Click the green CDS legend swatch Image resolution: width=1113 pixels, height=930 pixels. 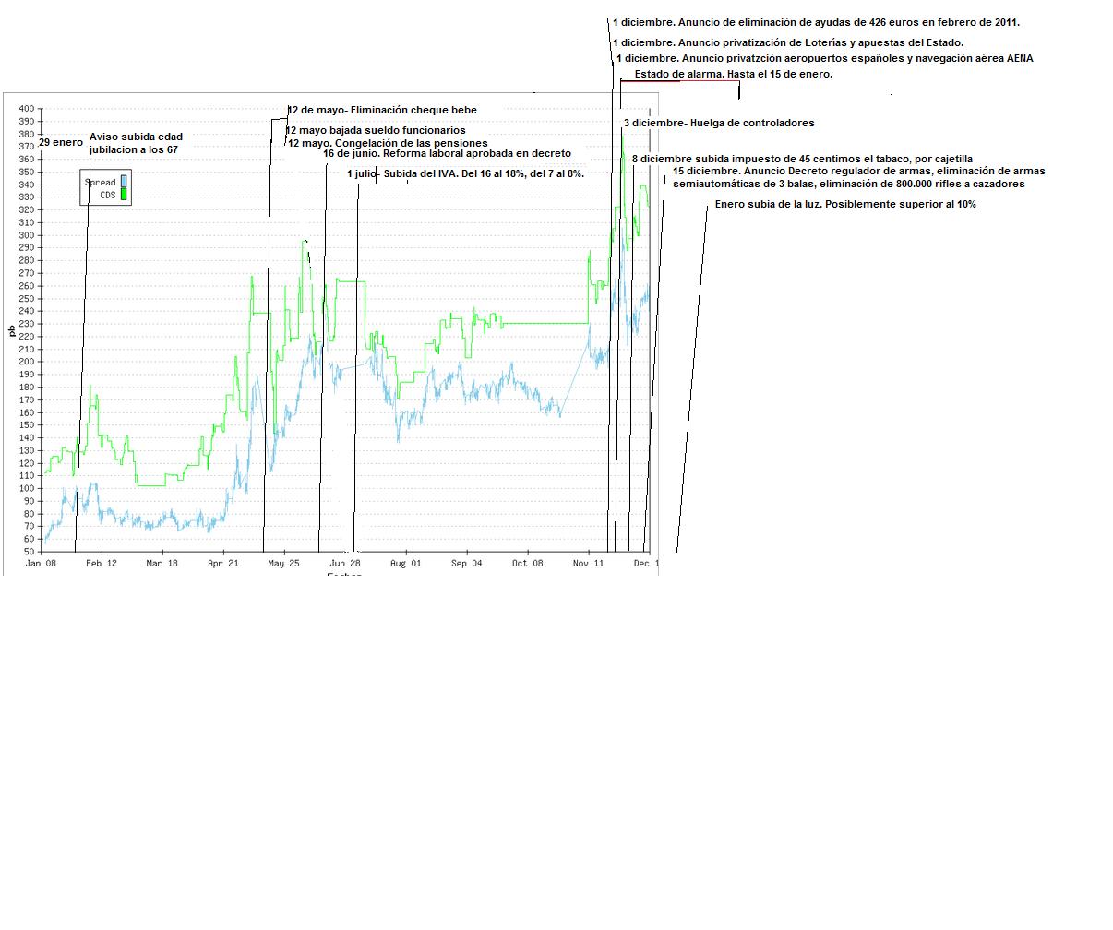coord(125,195)
